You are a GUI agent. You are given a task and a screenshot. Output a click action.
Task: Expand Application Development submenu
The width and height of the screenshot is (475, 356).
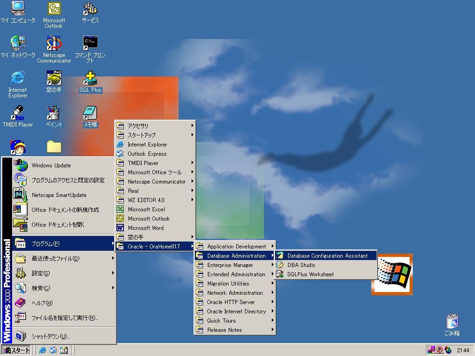pyautogui.click(x=235, y=247)
